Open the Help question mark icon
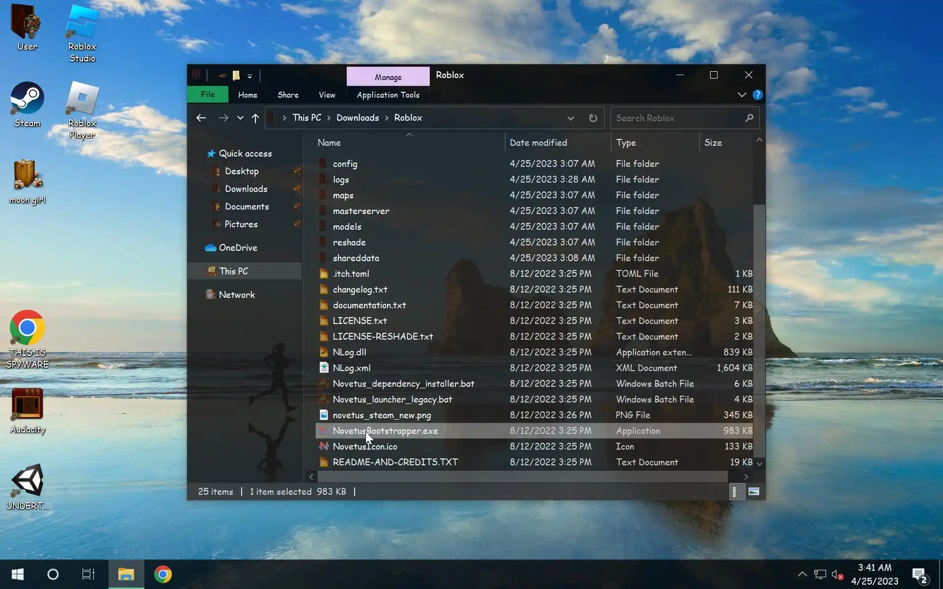943x589 pixels. (757, 95)
